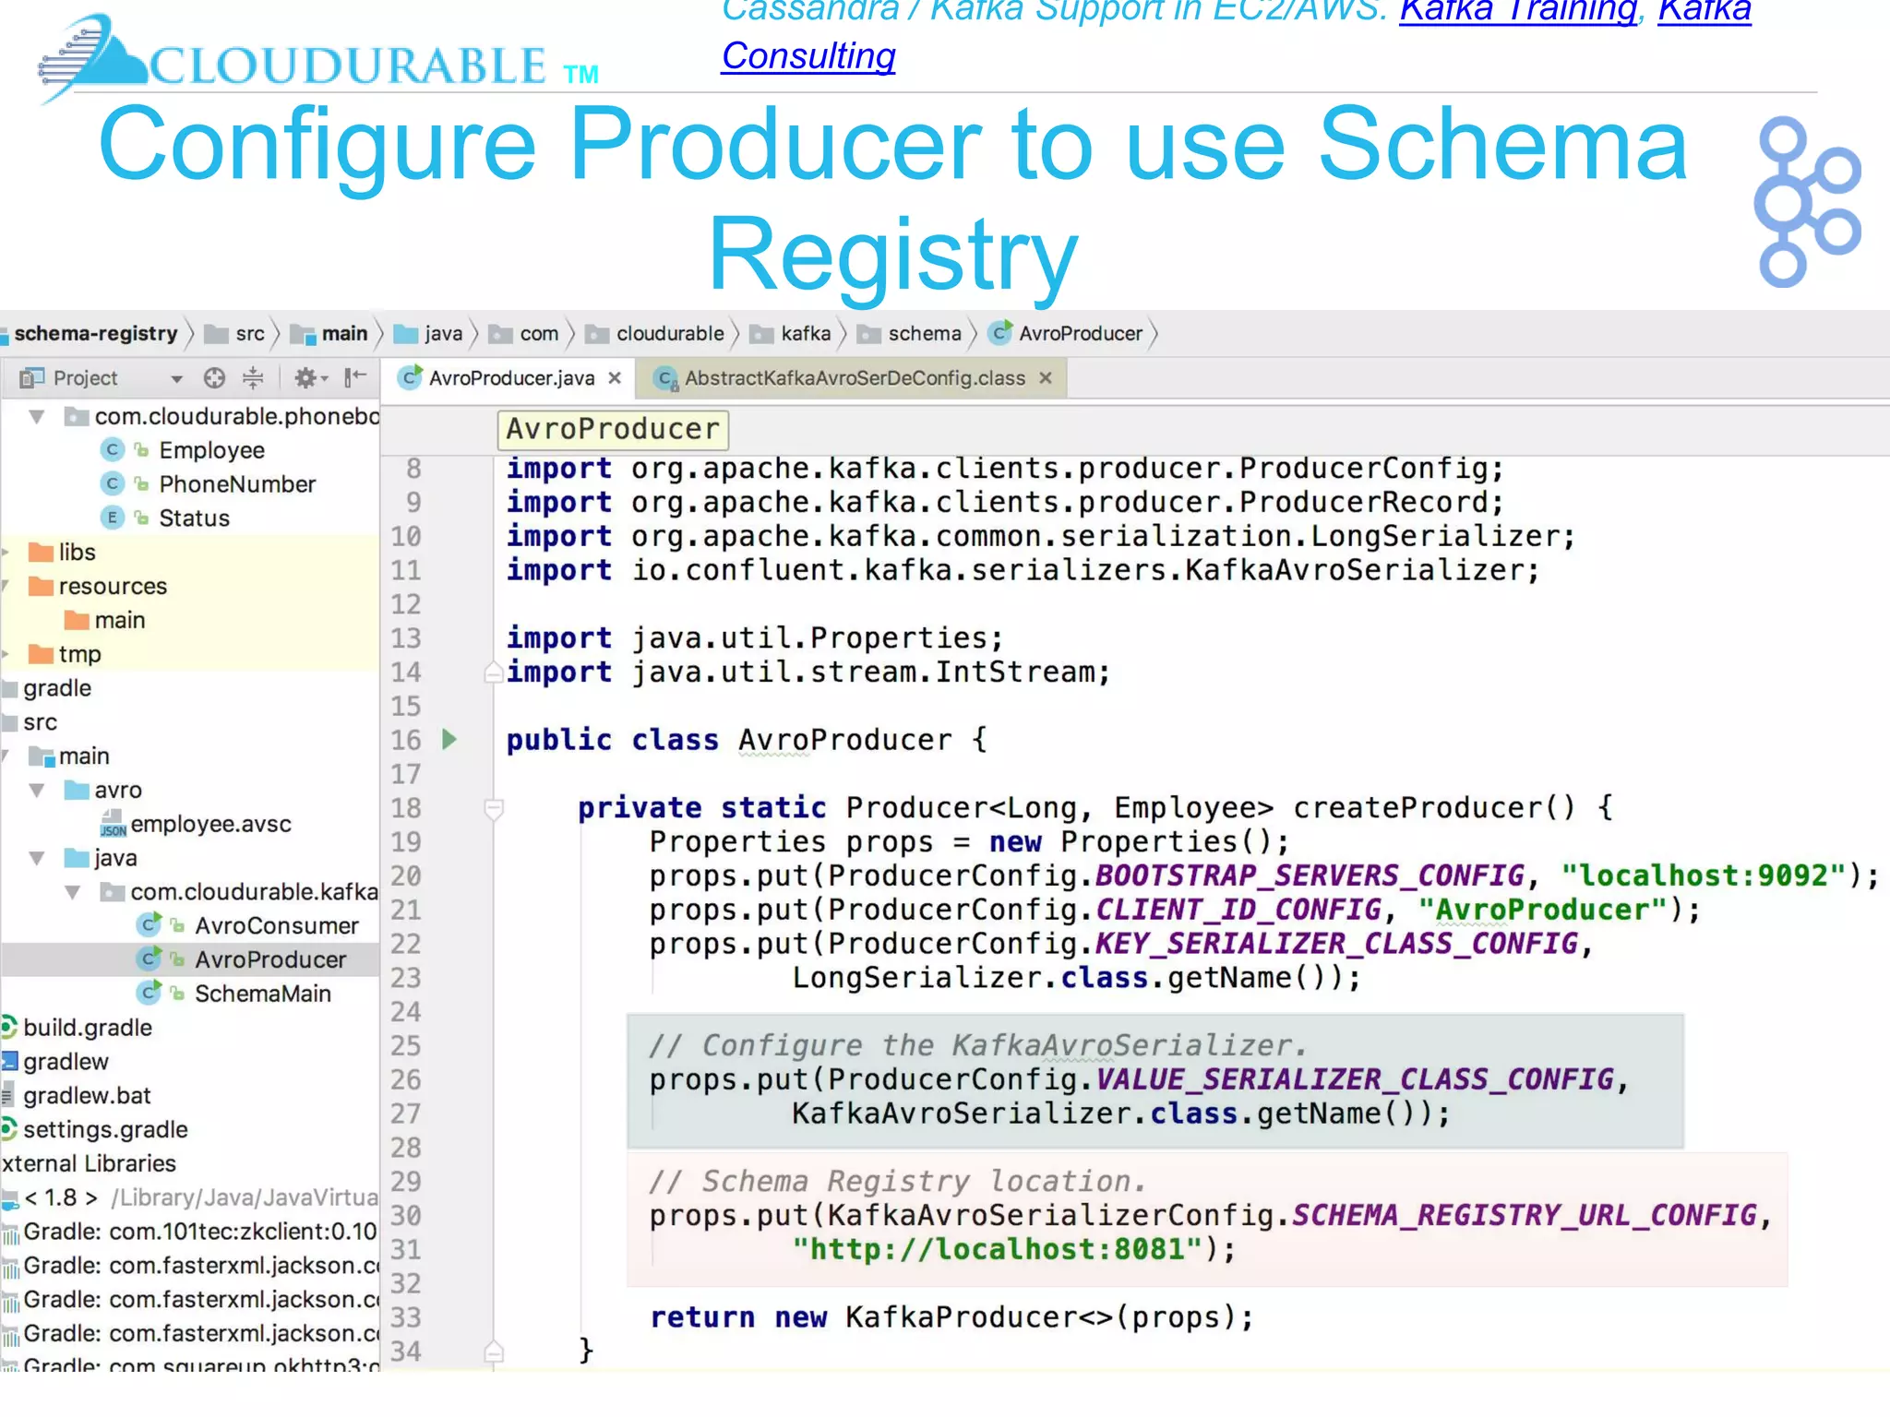The width and height of the screenshot is (1890, 1417).
Task: Collapse the com.cloudurable.kafka package node
Action: 73,892
